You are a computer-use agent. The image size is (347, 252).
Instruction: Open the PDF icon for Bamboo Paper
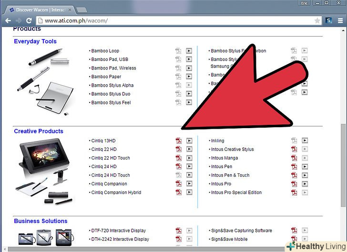tap(178, 77)
